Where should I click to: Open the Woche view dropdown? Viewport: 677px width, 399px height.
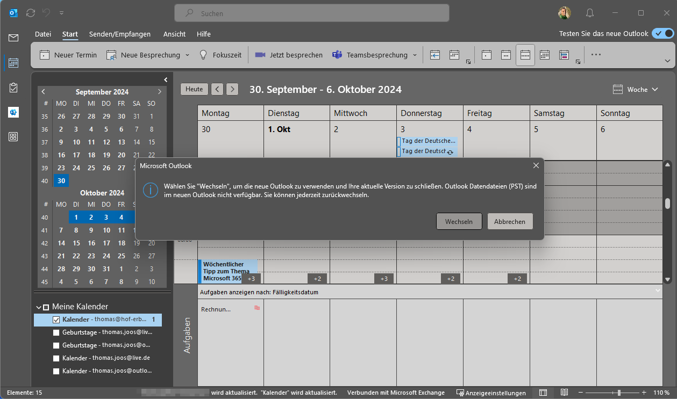[636, 90]
